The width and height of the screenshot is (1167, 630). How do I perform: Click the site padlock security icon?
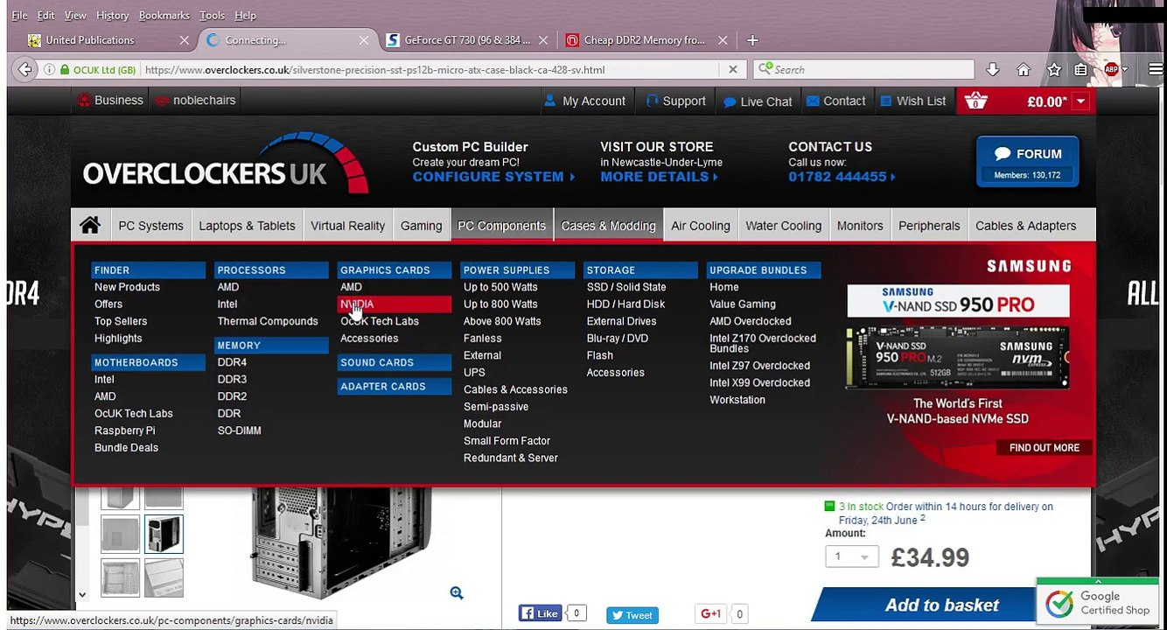pyautogui.click(x=64, y=70)
